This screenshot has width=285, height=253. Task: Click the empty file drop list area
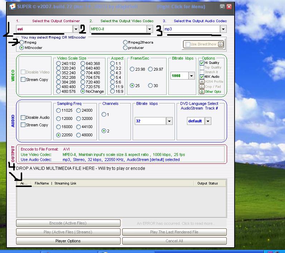(x=122, y=202)
